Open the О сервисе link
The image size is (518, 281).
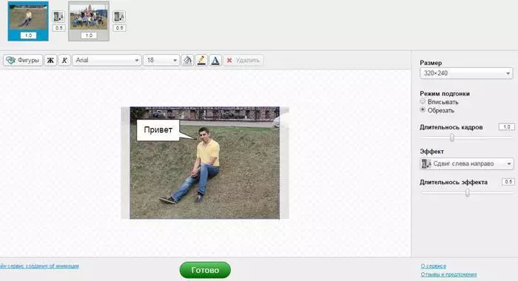433,265
